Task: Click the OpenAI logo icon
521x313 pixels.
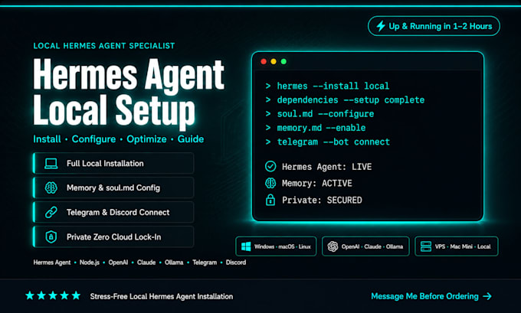Action: [x=333, y=246]
